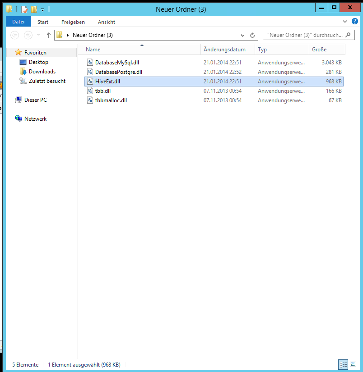This screenshot has height=372, width=363.
Task: Click the Zuletzt besucht icon
Action: 23,81
